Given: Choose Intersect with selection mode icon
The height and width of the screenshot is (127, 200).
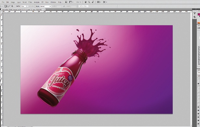Looking at the screenshot, I should coord(12,6).
